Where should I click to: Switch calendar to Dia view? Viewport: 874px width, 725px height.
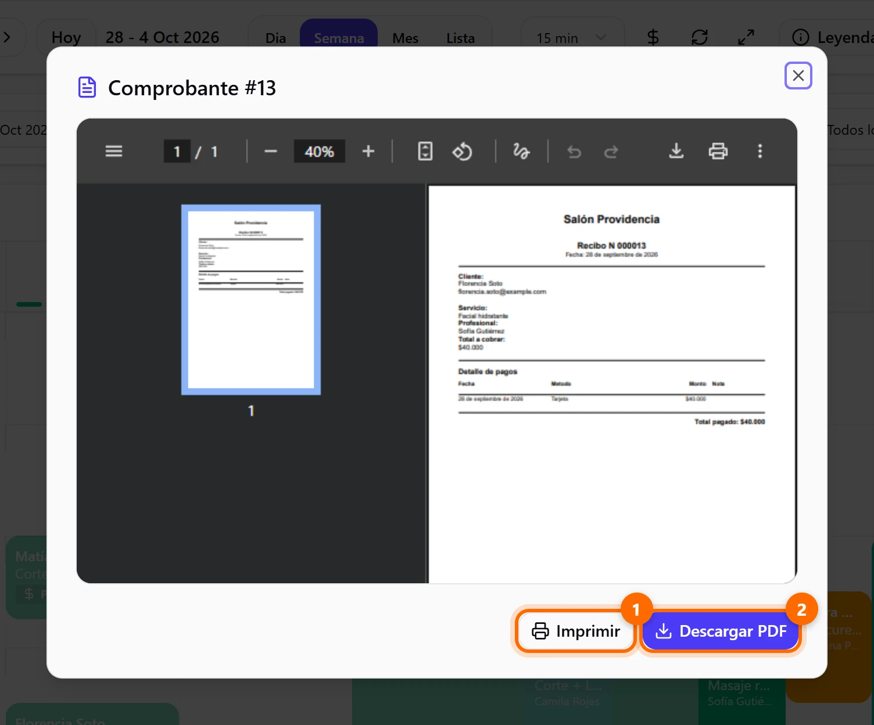pos(275,38)
